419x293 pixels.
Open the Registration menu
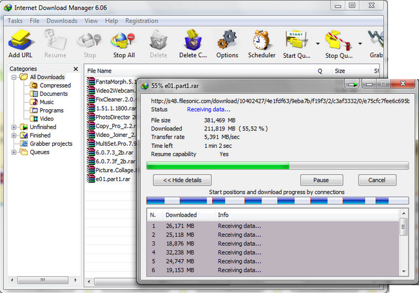click(142, 21)
